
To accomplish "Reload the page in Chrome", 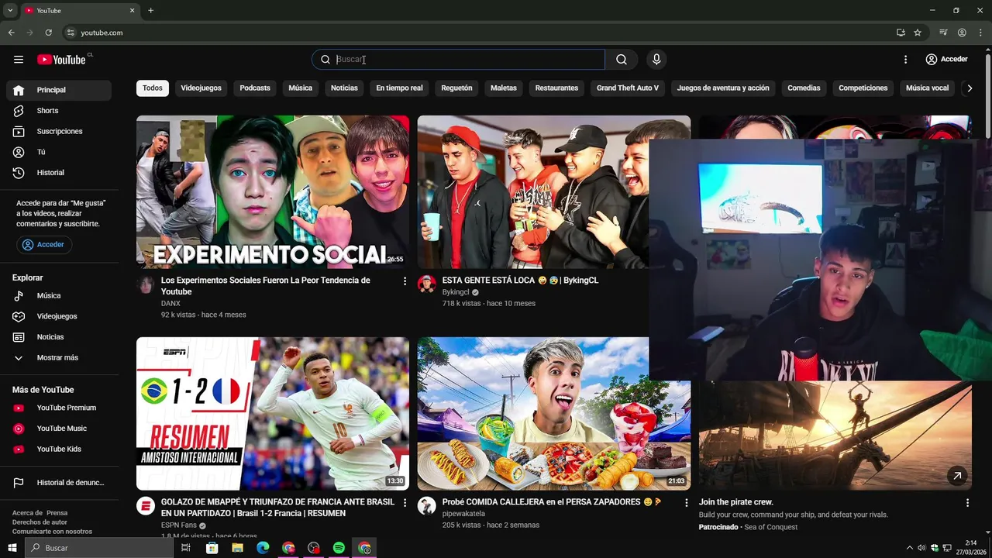I will tap(48, 33).
